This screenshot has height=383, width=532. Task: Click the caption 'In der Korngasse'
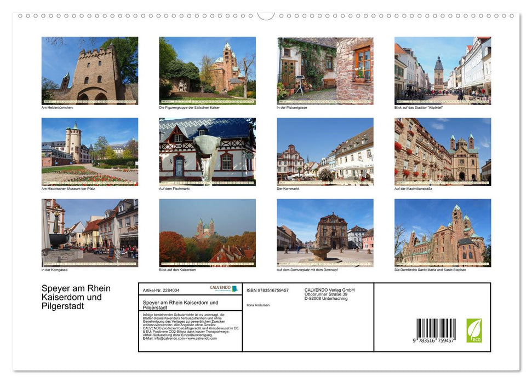[54, 270]
